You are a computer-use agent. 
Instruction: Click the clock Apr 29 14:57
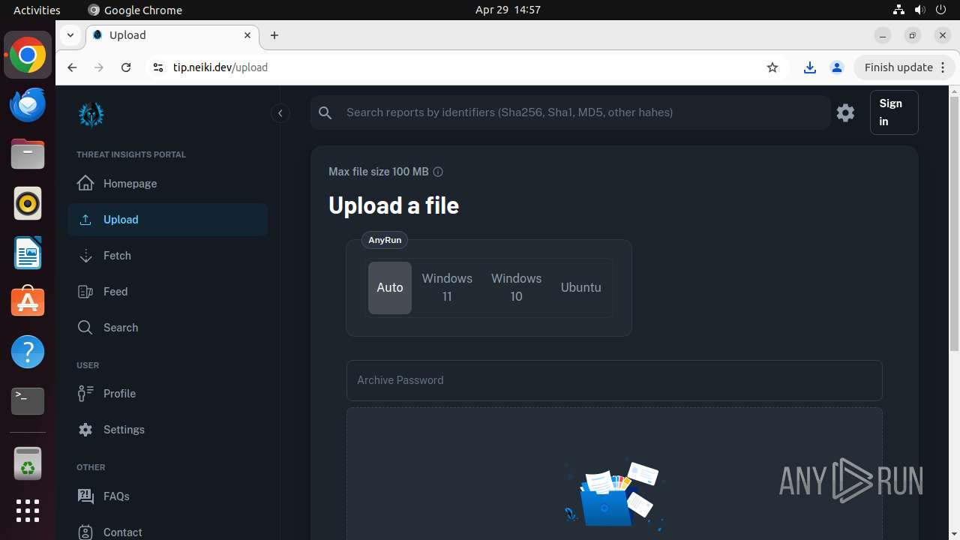point(508,10)
